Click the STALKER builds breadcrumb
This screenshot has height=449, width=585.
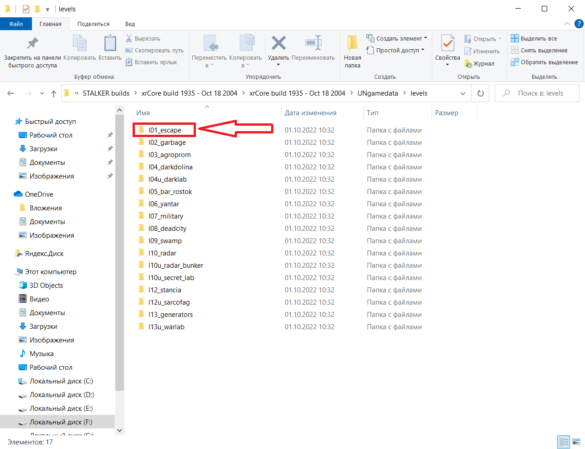[x=106, y=93]
